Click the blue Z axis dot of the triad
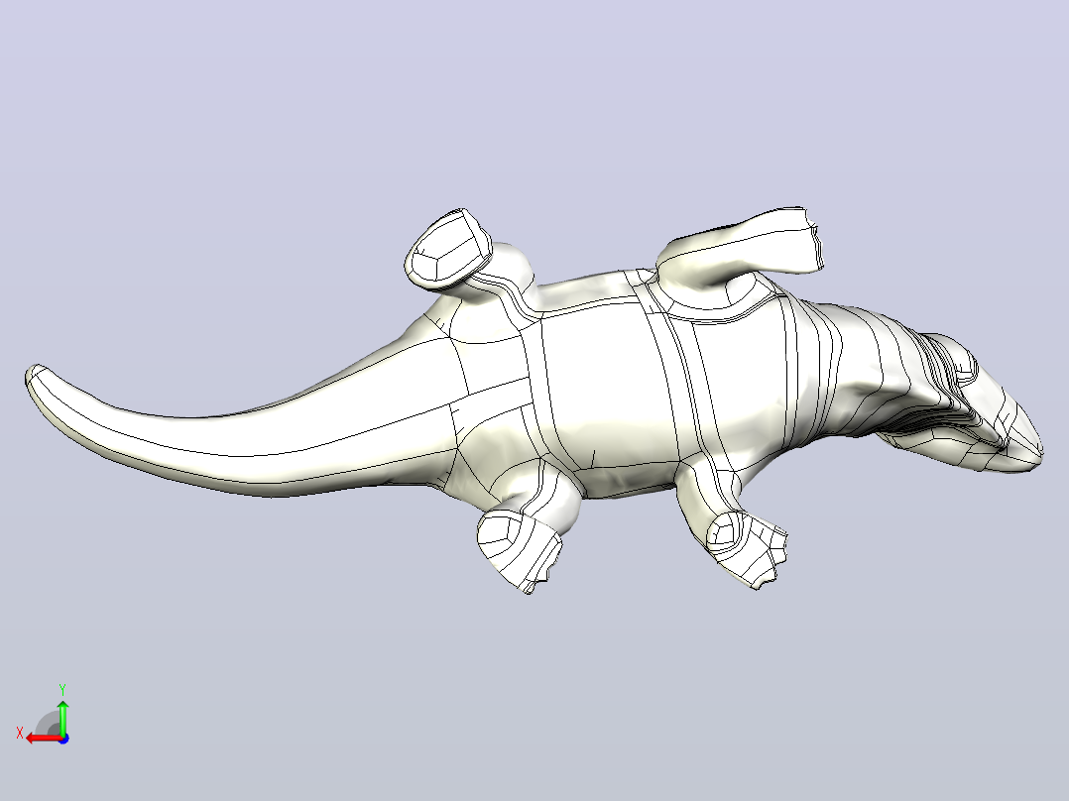 tap(63, 739)
